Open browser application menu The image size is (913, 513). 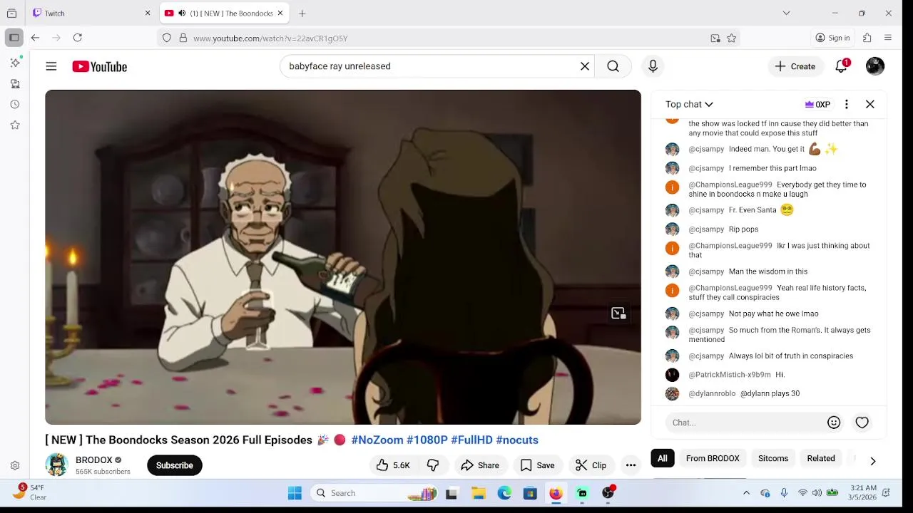(888, 38)
